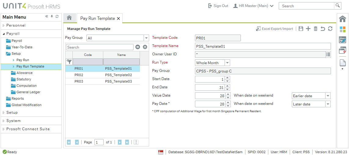Click the blank document sidebar icon
Image resolution: width=349 pixels, height=155 pixels.
(x=342, y=63)
